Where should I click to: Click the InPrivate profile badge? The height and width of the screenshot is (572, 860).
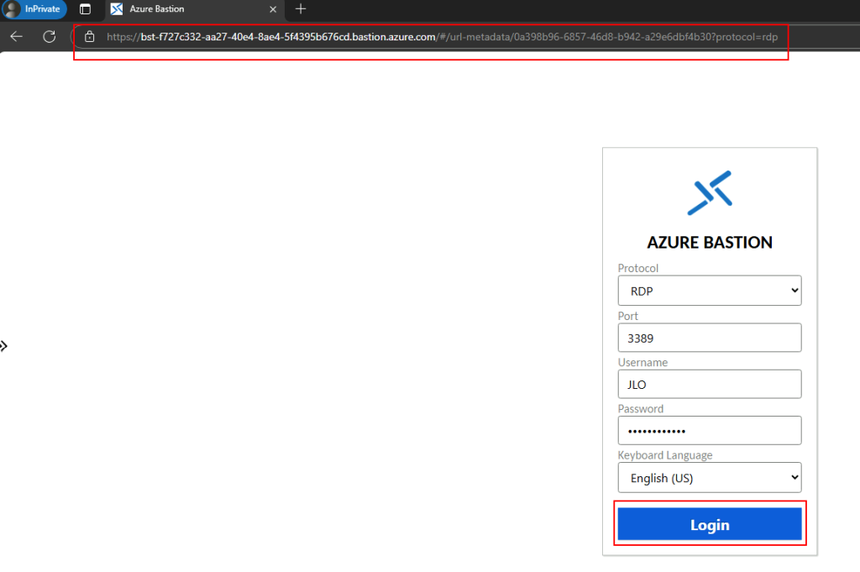[x=34, y=8]
